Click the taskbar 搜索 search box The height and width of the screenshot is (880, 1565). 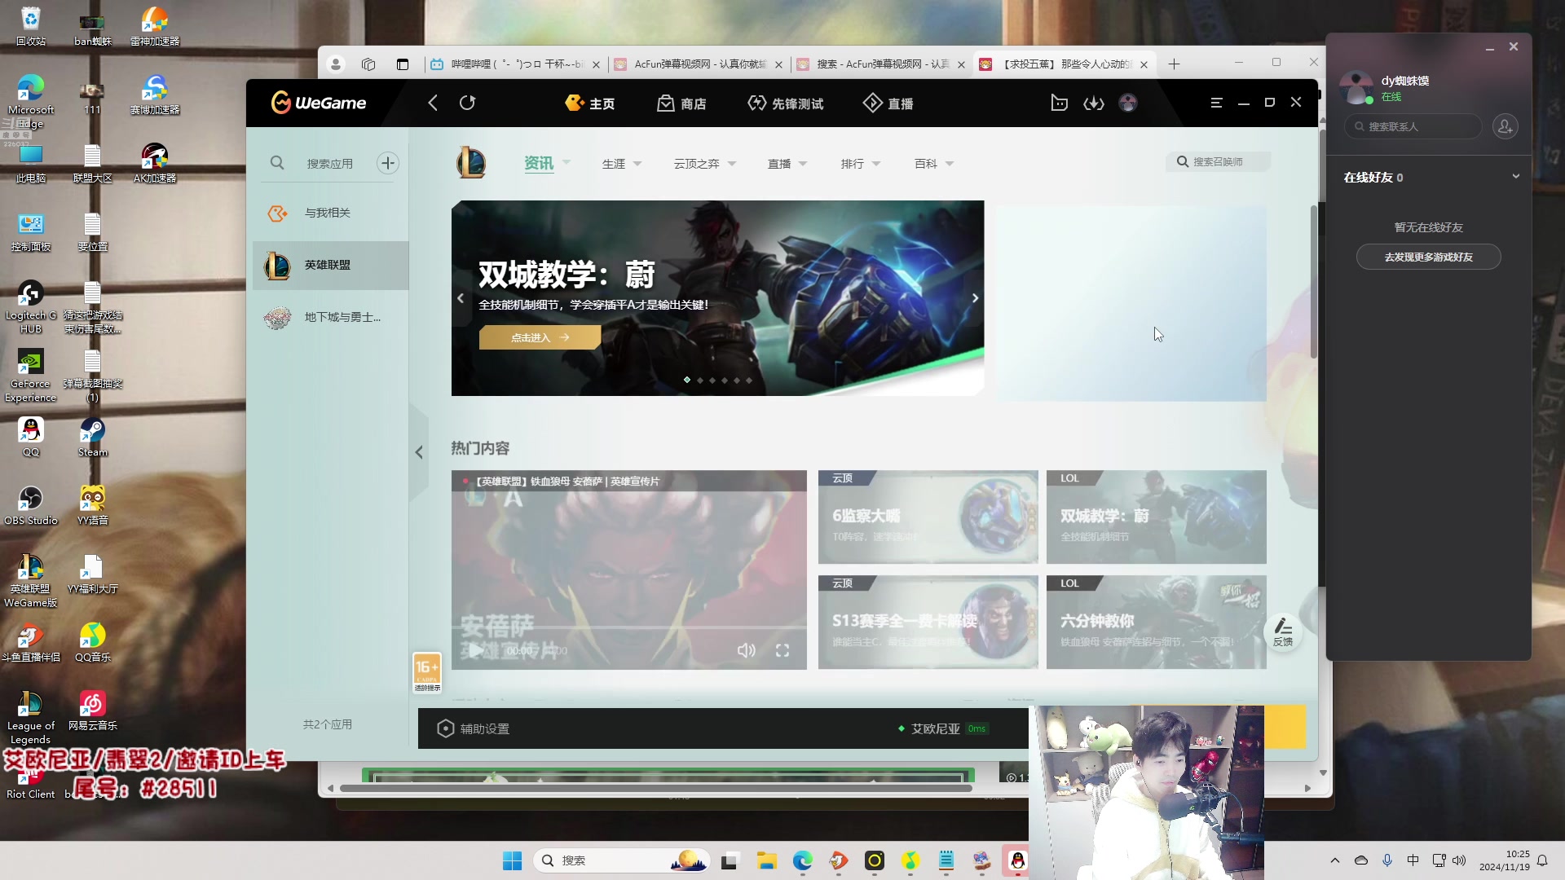[621, 860]
